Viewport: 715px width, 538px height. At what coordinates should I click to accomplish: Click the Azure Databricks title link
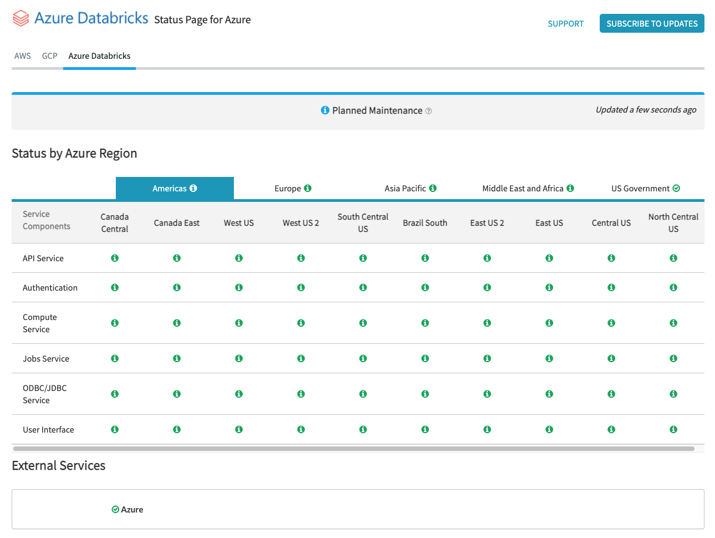pyautogui.click(x=91, y=18)
